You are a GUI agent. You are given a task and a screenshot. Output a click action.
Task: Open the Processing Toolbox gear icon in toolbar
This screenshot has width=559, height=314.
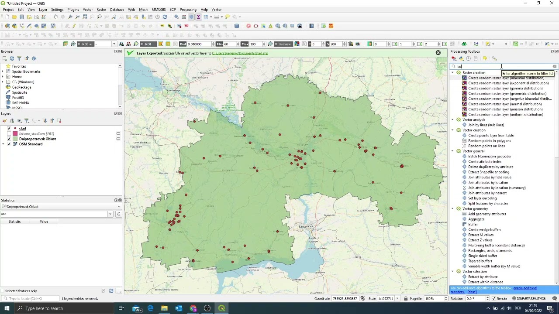coord(191,17)
